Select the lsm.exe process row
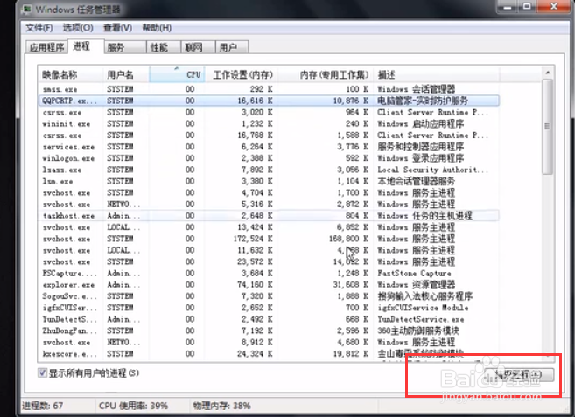Screen dimensions: 575x417 (268, 181)
